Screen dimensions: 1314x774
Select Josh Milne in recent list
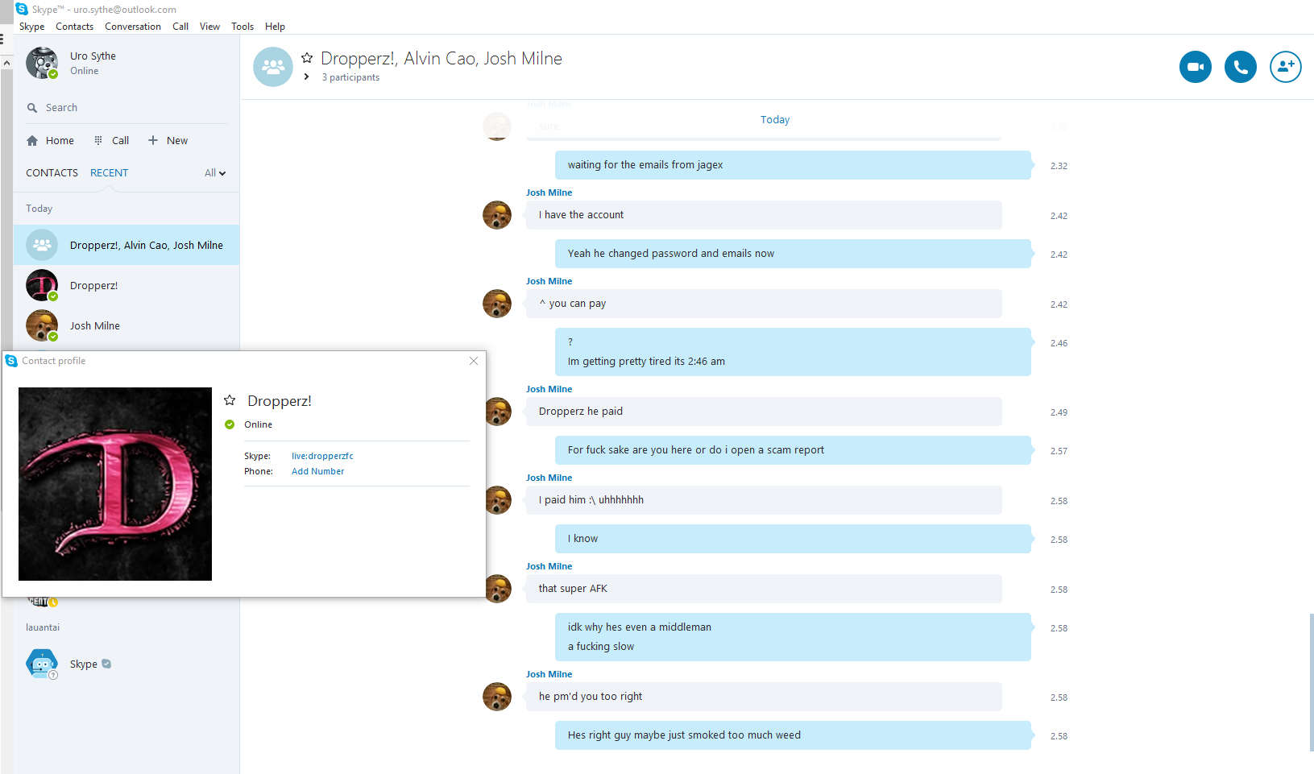tap(94, 325)
